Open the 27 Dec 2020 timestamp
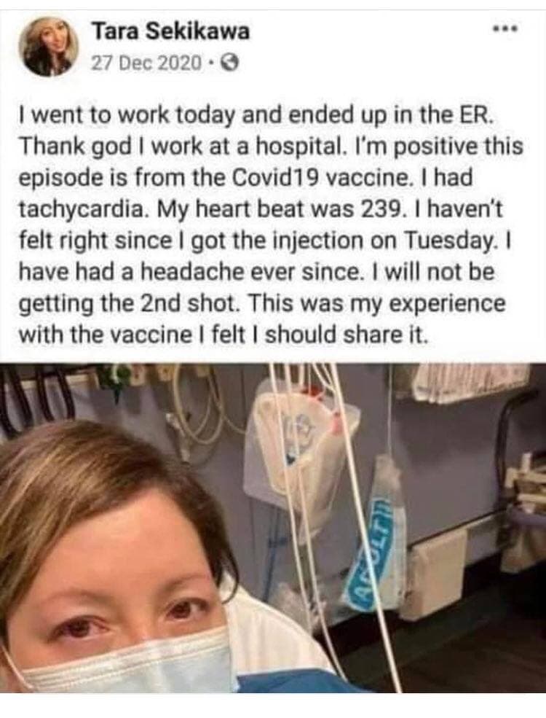This screenshot has width=546, height=718. [x=146, y=63]
